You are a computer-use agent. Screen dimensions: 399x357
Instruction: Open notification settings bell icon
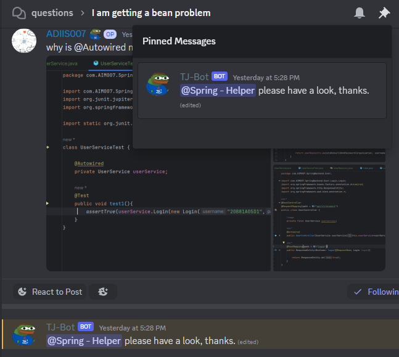360,13
